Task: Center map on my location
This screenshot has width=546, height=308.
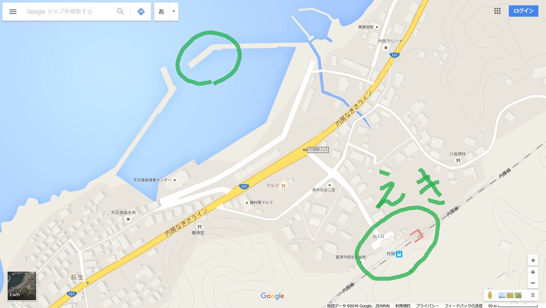Action: click(x=533, y=260)
